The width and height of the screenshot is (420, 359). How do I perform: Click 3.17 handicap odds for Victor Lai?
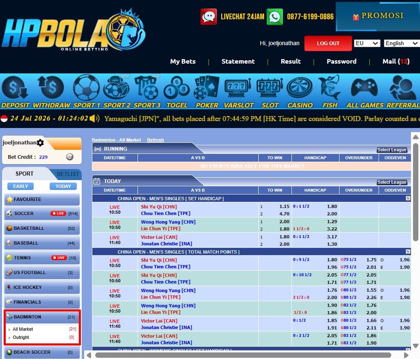[x=332, y=237]
